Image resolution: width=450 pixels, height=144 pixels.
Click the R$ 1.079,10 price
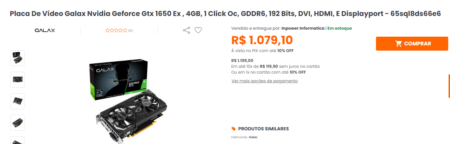[262, 40]
